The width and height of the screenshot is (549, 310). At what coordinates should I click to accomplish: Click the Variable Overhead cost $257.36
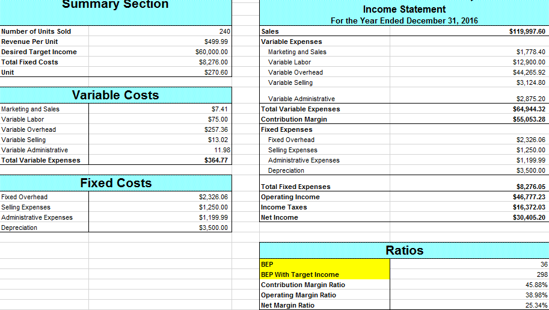pos(216,129)
